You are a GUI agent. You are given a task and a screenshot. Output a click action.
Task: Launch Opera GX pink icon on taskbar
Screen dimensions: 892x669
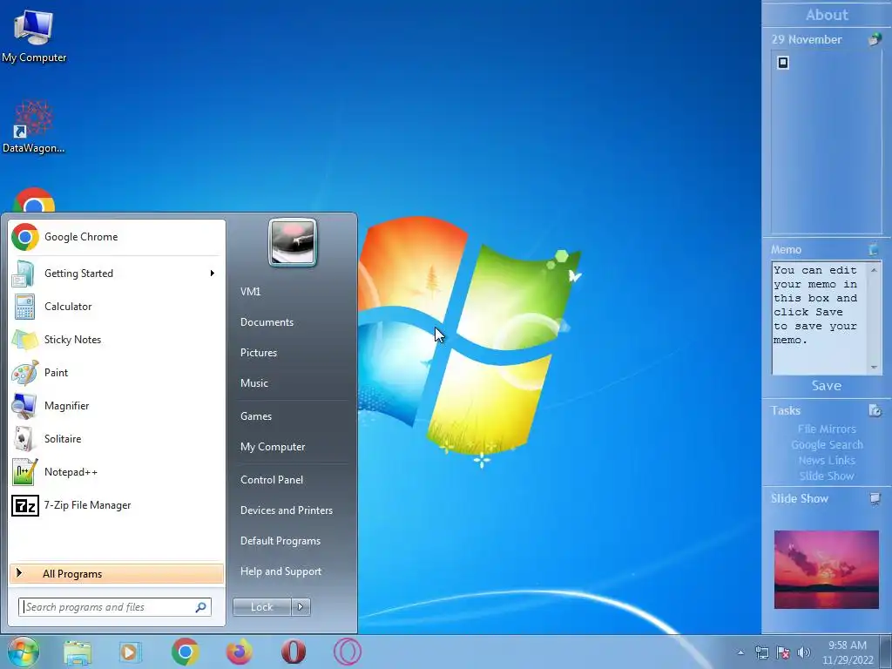coord(347,652)
